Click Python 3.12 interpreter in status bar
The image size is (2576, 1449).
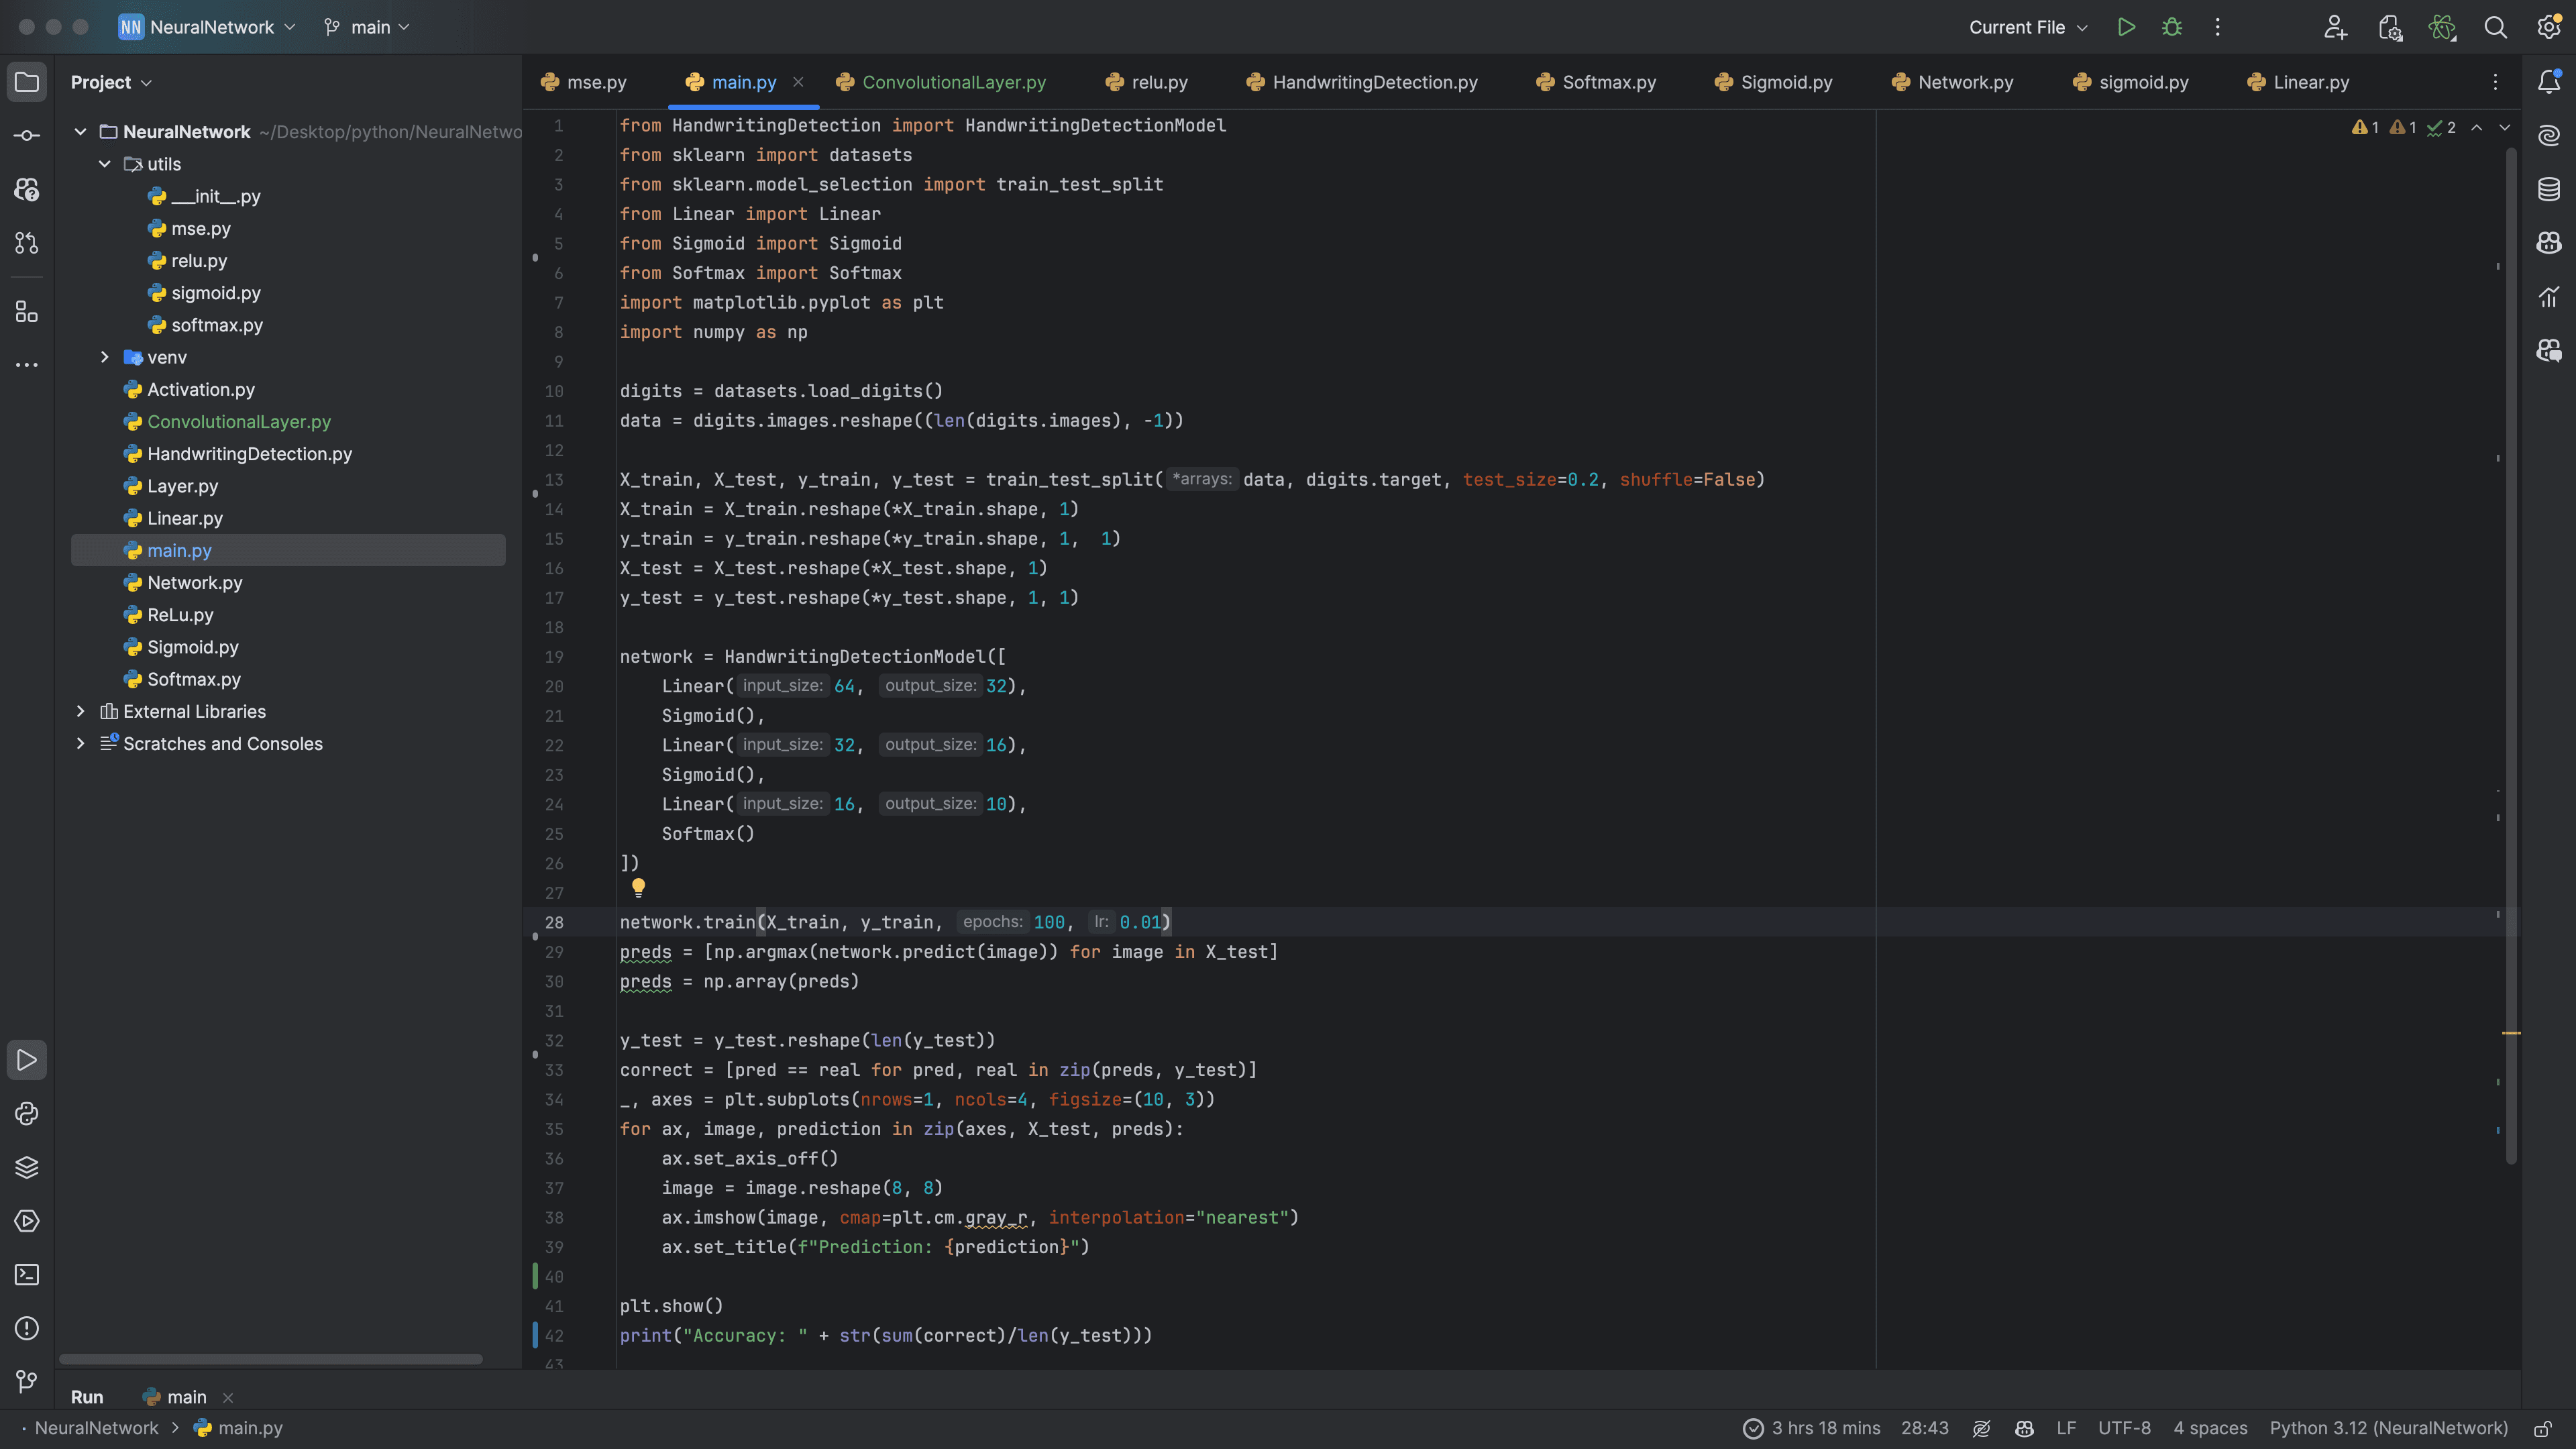coord(2389,1428)
